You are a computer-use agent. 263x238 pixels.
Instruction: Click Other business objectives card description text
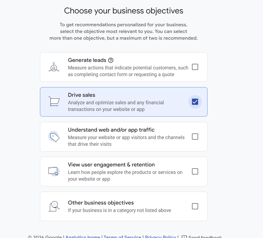pyautogui.click(x=119, y=210)
